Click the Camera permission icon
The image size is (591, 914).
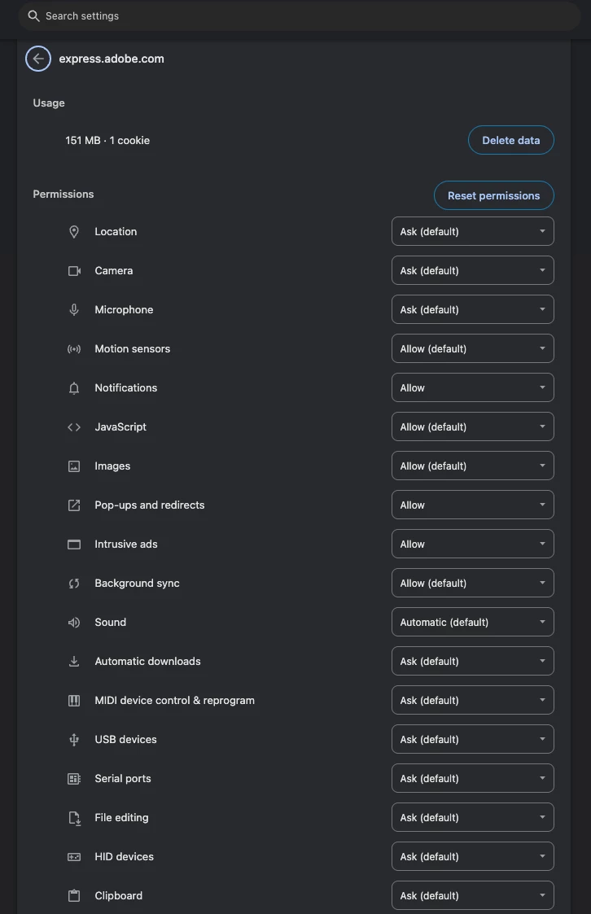point(74,271)
